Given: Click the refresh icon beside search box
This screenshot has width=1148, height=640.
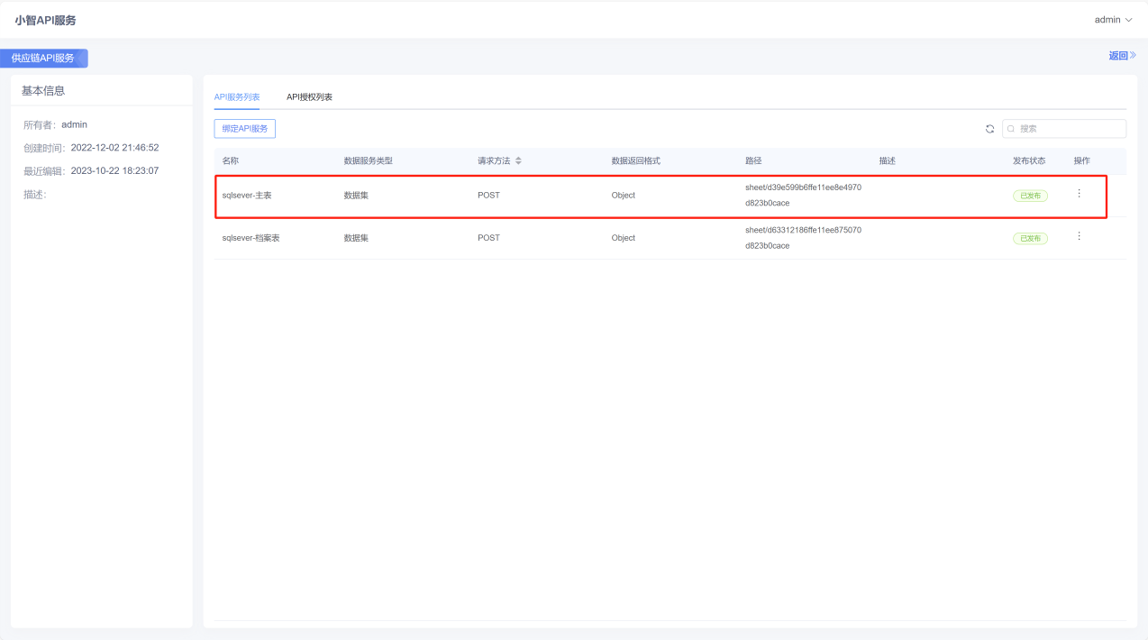Looking at the screenshot, I should click(x=989, y=129).
